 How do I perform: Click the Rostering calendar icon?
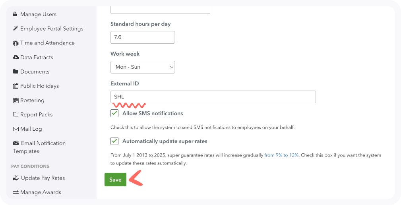(15, 100)
